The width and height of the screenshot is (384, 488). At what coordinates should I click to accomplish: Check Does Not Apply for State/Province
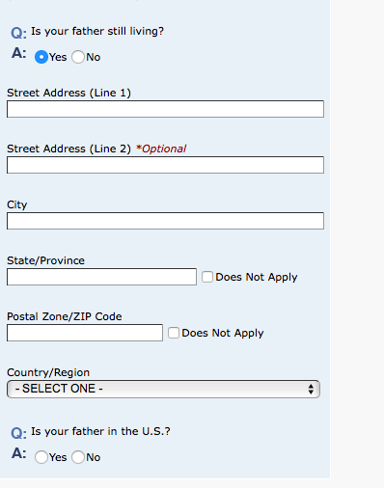pyautogui.click(x=207, y=277)
